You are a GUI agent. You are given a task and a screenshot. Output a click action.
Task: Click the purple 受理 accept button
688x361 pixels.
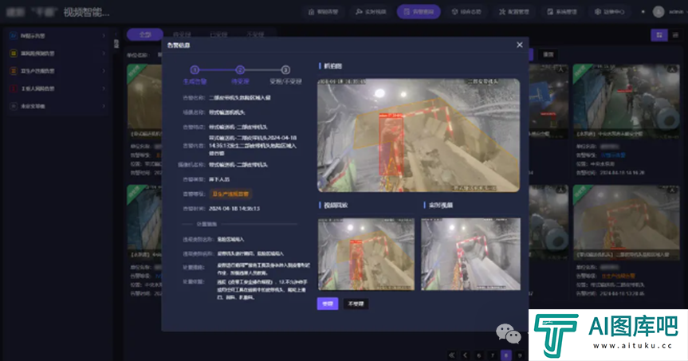click(x=328, y=304)
